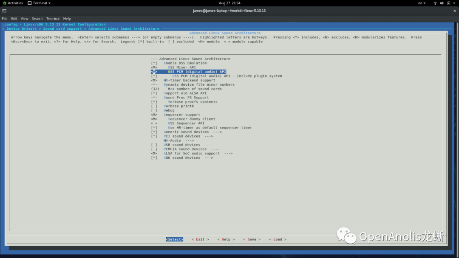459x258 pixels.
Task: Select HR-timer backend support entry
Action: tap(183, 80)
